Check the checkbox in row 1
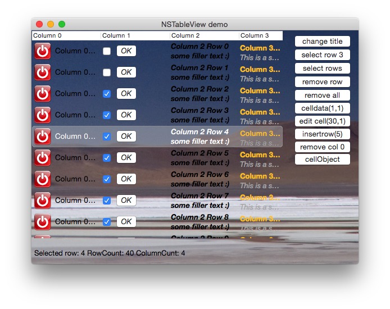 [107, 72]
